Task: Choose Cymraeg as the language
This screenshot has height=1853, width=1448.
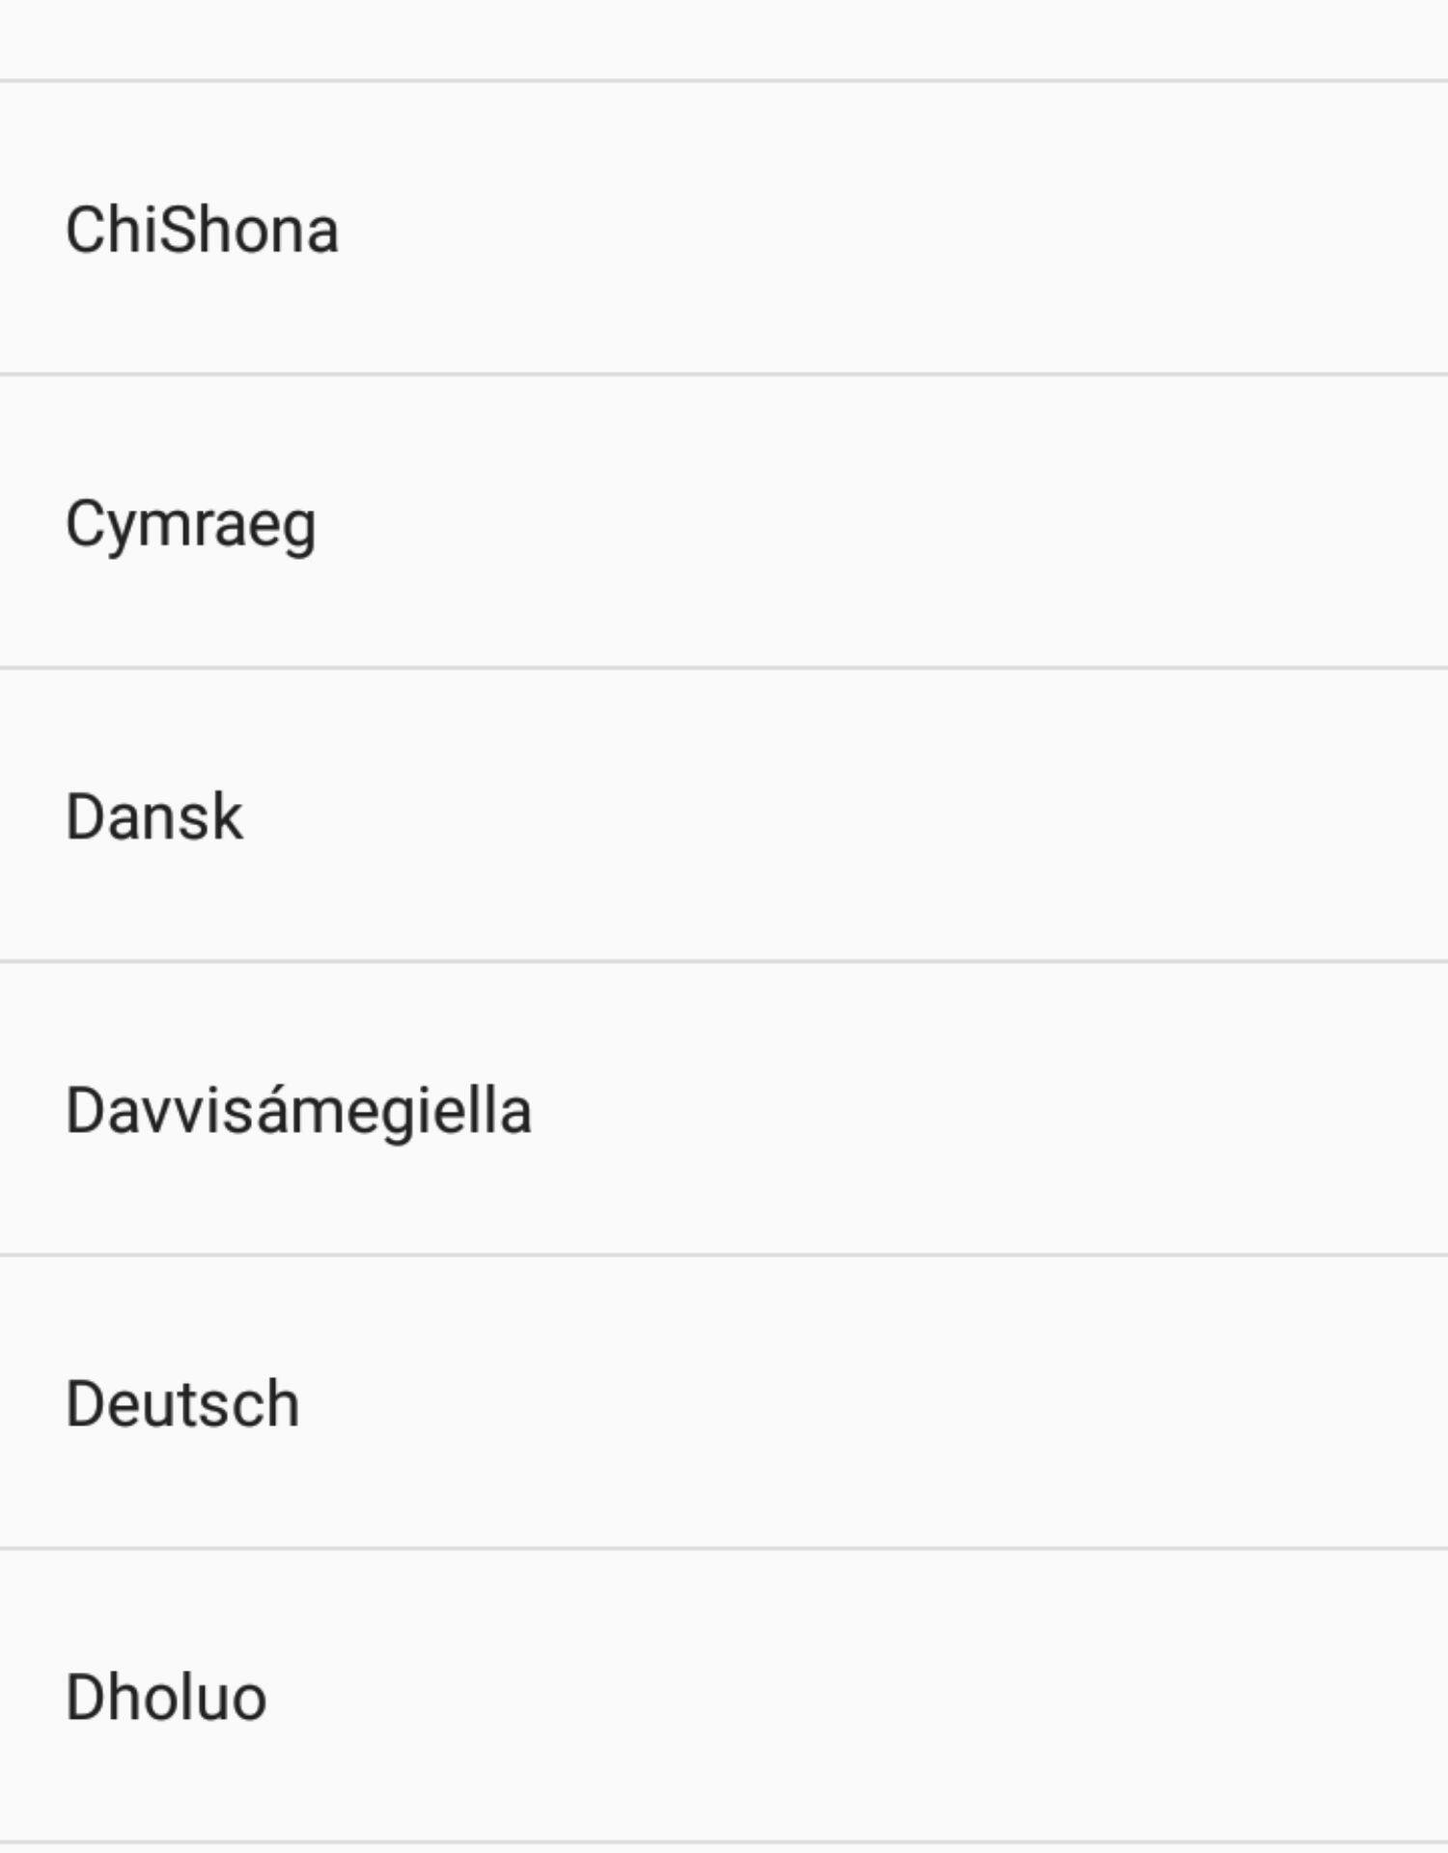Action: pyautogui.click(x=724, y=522)
